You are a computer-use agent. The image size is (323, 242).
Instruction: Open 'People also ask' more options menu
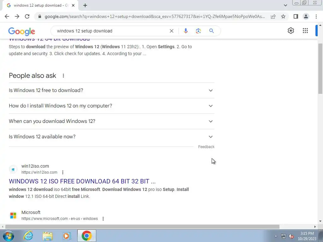63,76
